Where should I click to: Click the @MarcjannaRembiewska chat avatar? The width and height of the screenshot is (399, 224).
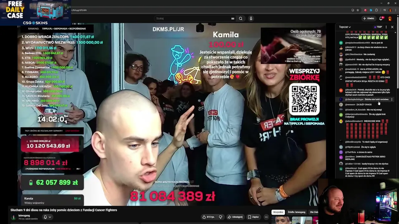click(x=341, y=114)
